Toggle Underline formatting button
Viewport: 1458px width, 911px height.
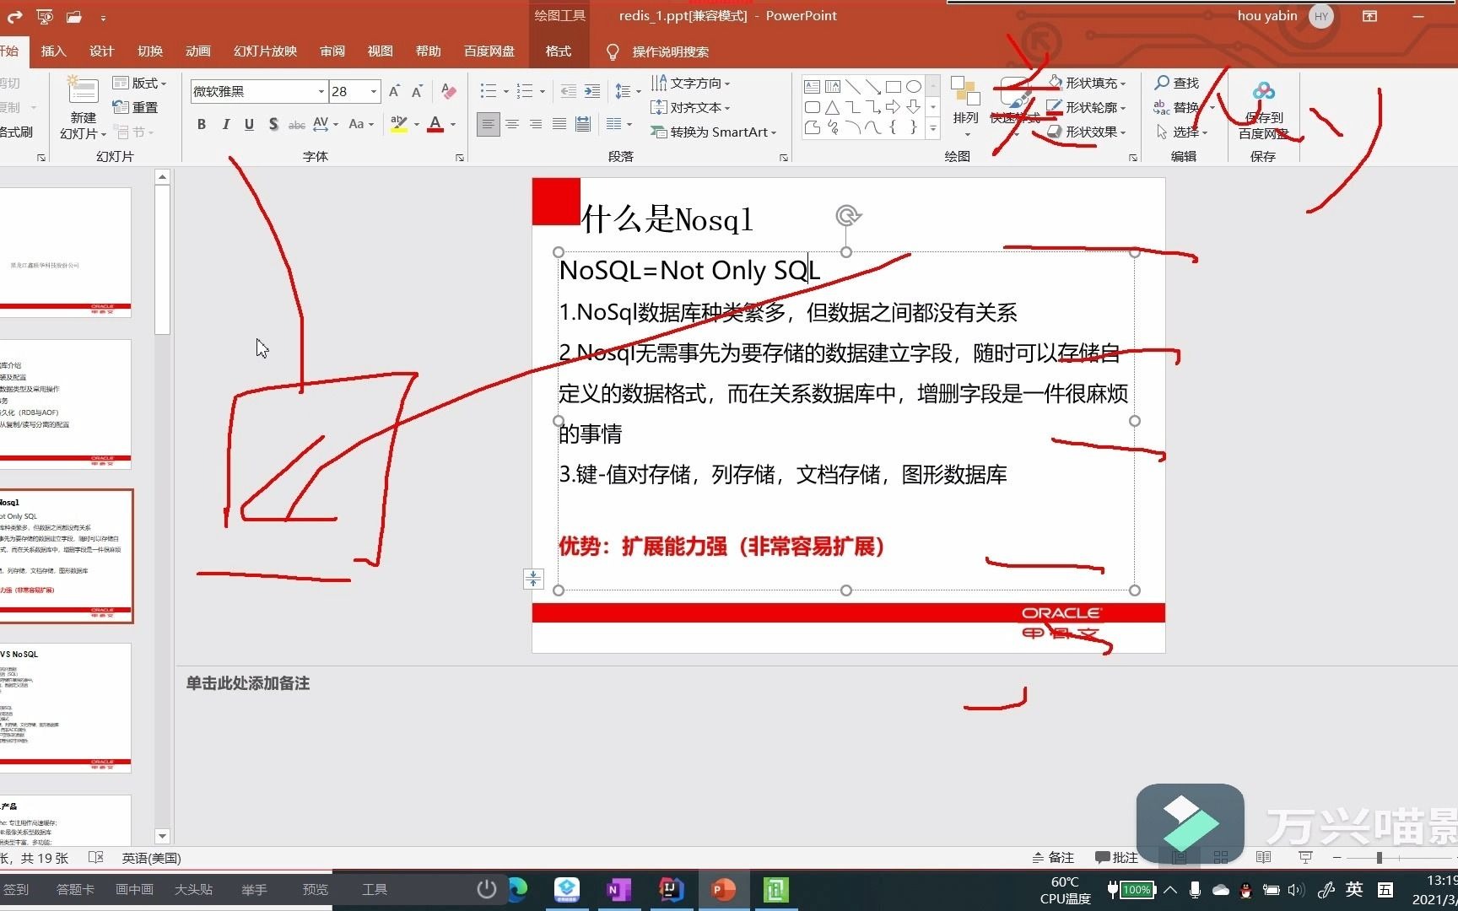249,125
